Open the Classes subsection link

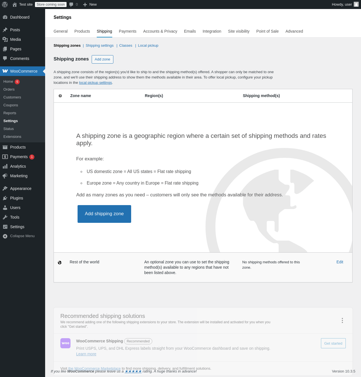(x=126, y=46)
